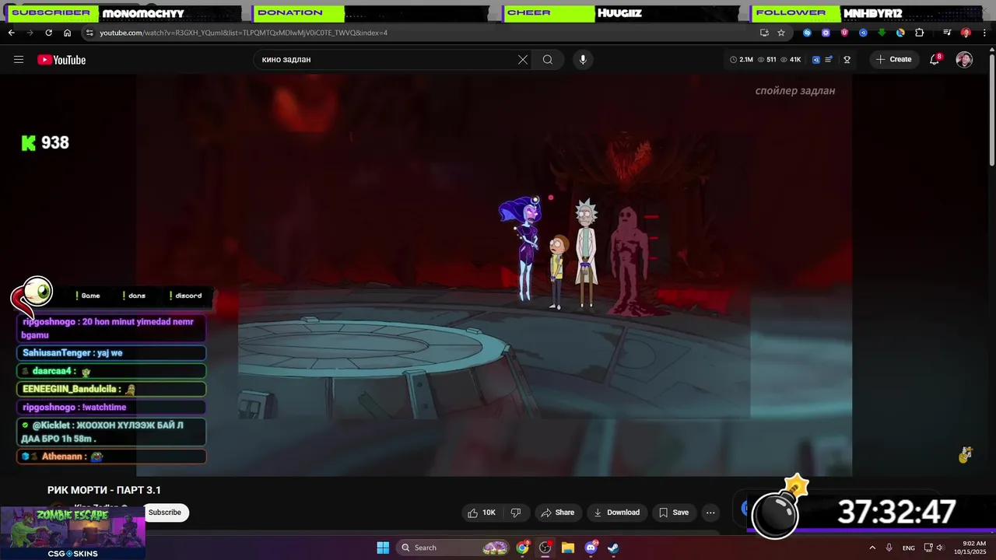Click the search magnifier button

click(548, 60)
